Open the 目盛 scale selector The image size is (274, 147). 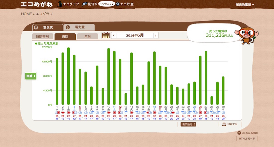31,76
